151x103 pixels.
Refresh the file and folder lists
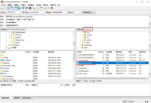[23, 8]
